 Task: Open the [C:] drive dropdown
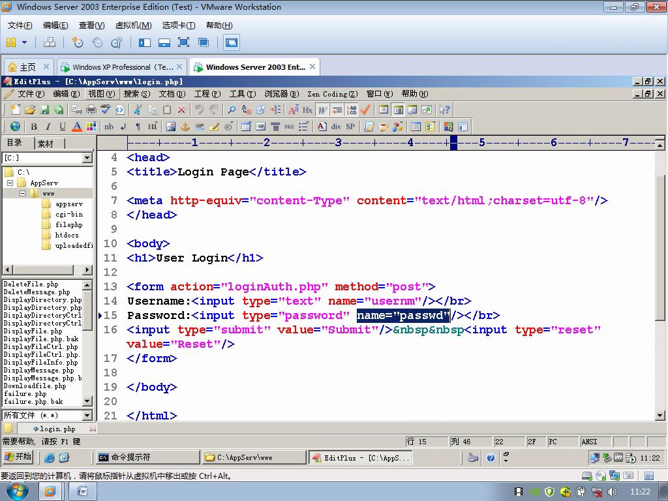87,158
